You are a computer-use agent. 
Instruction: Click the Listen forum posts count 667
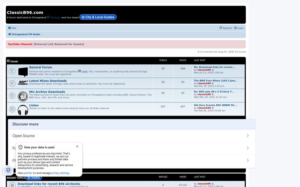point(183,106)
